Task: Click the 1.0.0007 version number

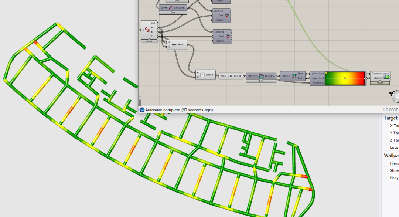Action: 390,110
